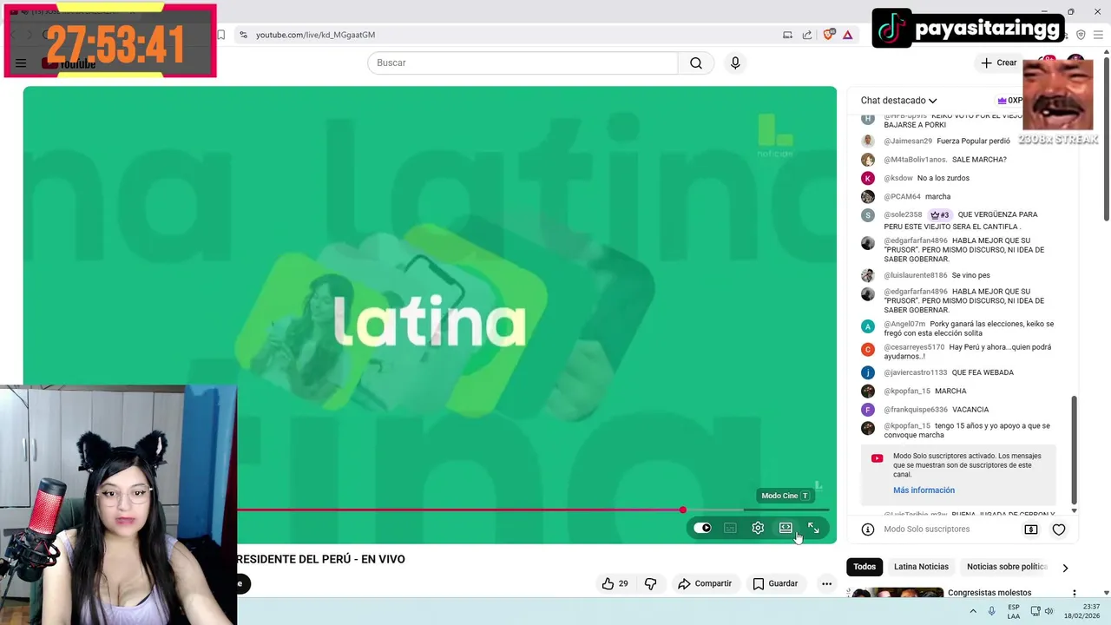This screenshot has width=1111, height=625.
Task: Click the live chat scrollbar
Action: (x=1075, y=449)
